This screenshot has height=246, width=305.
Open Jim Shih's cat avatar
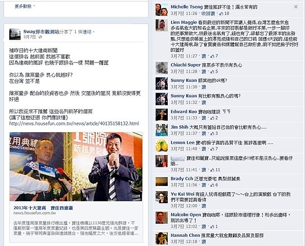click(x=162, y=130)
